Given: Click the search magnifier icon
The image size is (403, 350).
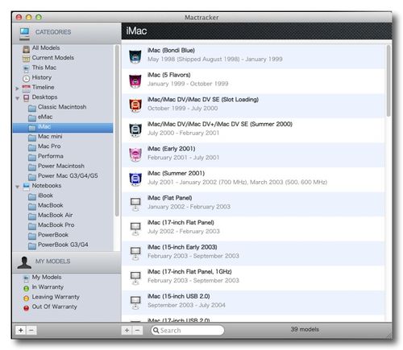Looking at the screenshot, I should coord(156,331).
